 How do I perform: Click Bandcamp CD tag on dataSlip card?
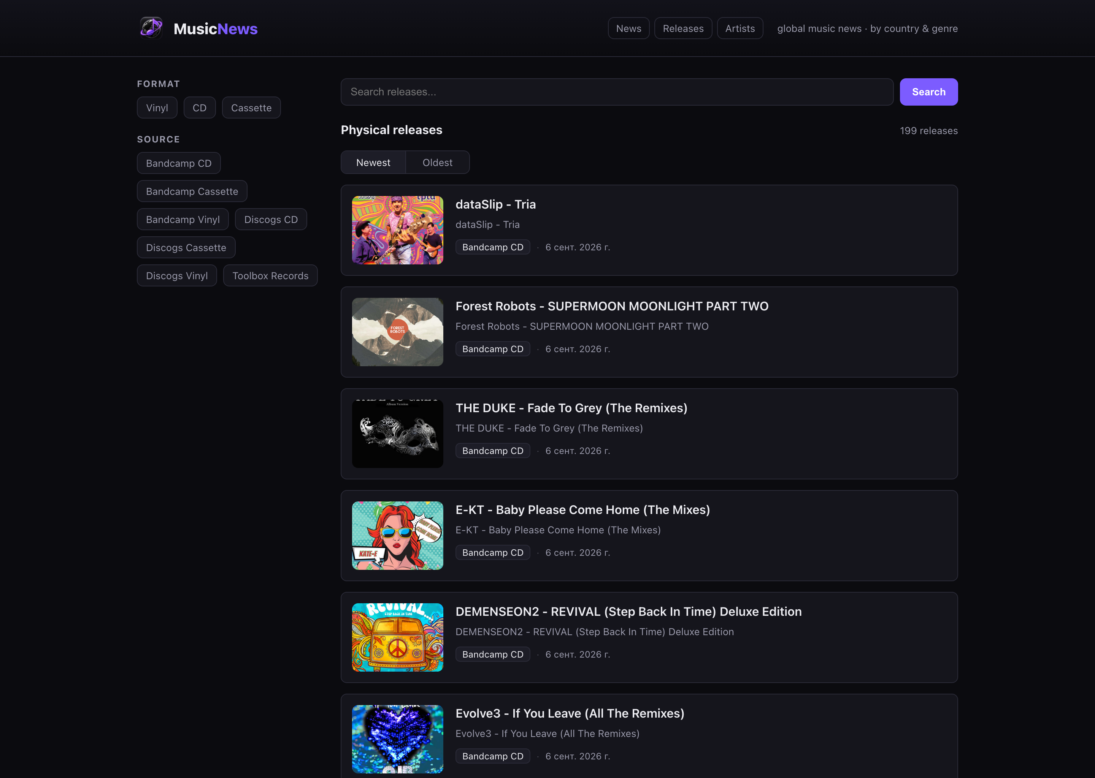click(x=492, y=247)
